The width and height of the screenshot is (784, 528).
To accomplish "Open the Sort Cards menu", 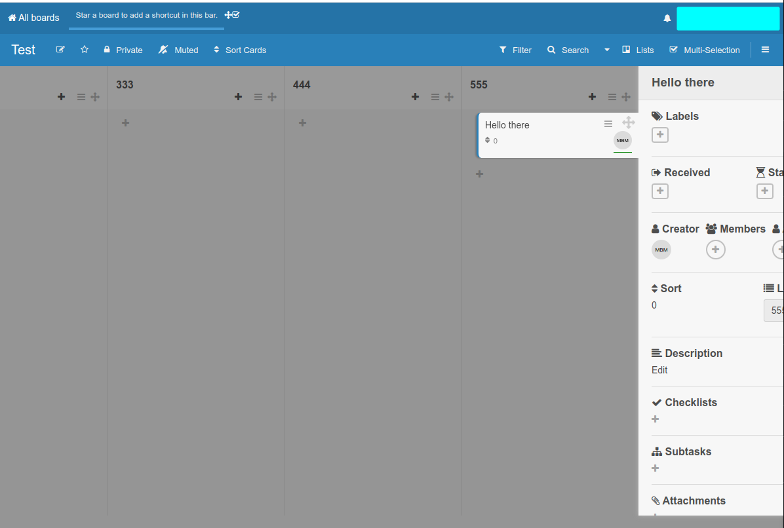I will click(x=240, y=50).
